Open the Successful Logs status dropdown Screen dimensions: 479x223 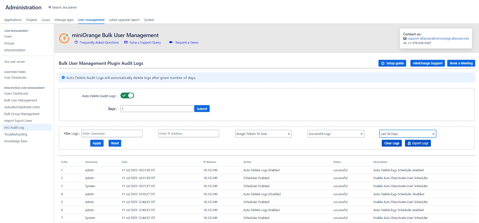point(336,134)
